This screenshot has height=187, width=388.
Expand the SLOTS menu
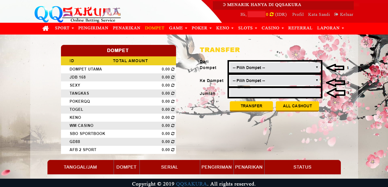tap(248, 28)
